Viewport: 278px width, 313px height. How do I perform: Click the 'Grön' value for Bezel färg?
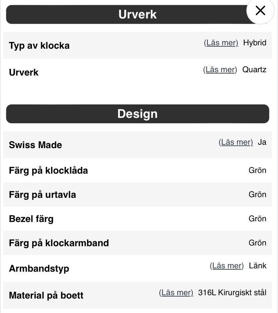point(257,219)
